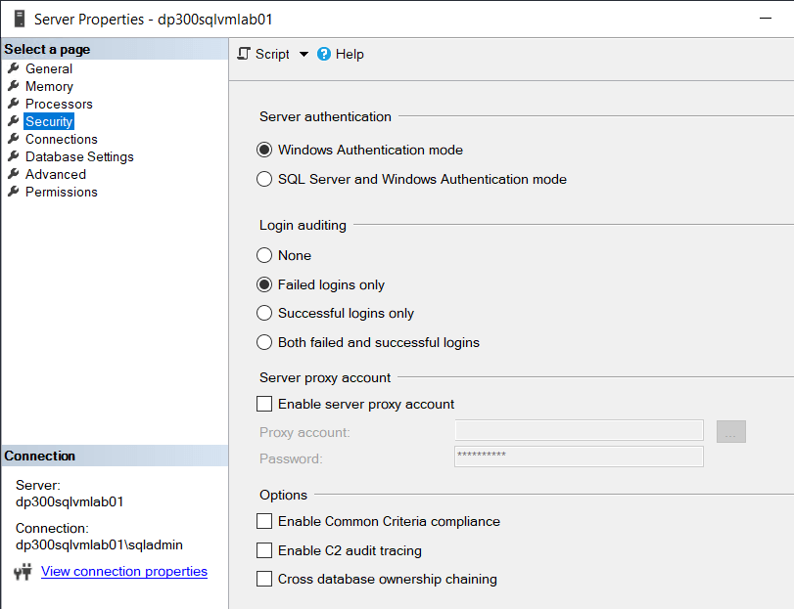Go to the Database Settings page
This screenshot has height=609, width=794.
point(79,156)
